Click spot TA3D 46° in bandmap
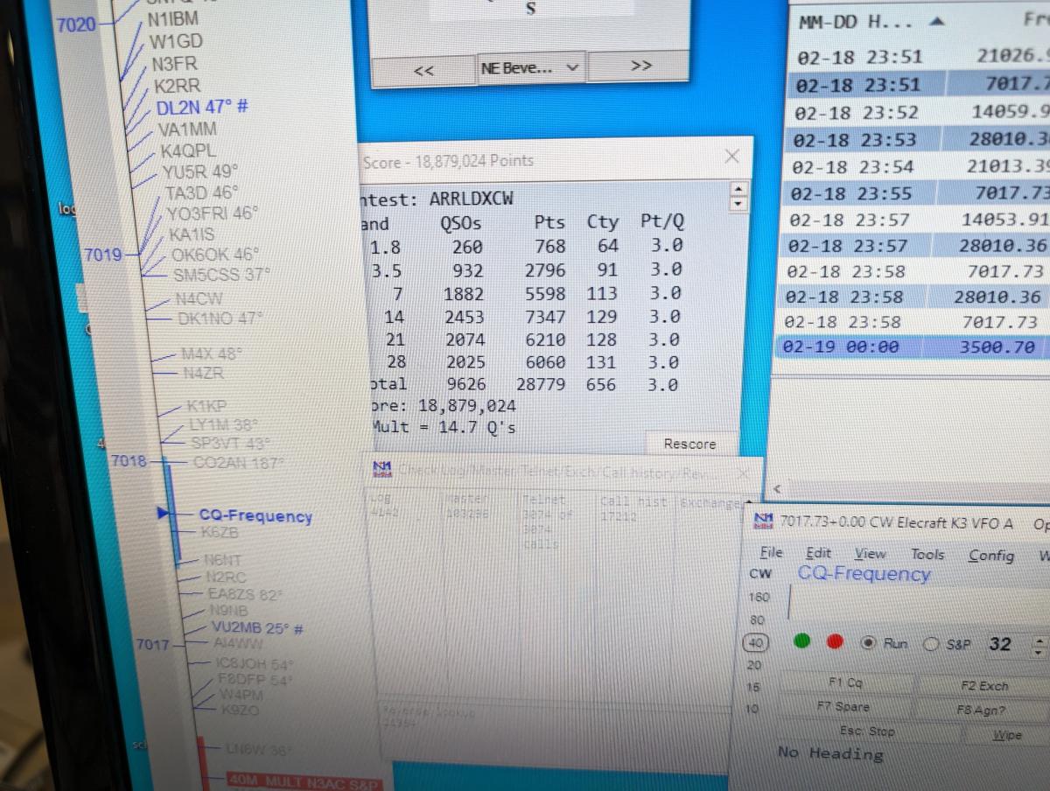This screenshot has width=1050, height=791. (201, 192)
